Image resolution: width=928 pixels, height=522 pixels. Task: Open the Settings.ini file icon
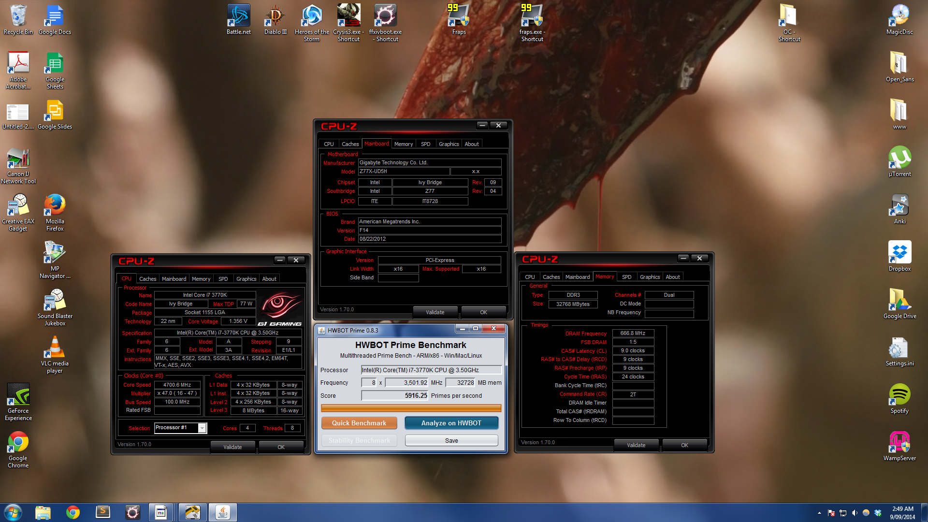pyautogui.click(x=899, y=351)
